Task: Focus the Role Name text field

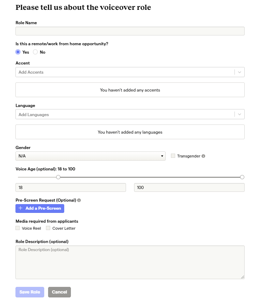Action: [x=130, y=31]
